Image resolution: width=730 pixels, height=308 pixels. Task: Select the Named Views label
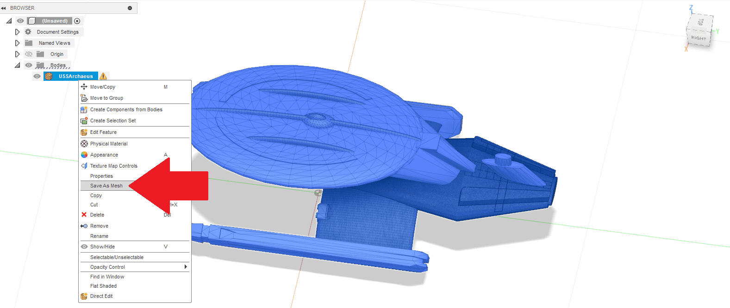55,43
